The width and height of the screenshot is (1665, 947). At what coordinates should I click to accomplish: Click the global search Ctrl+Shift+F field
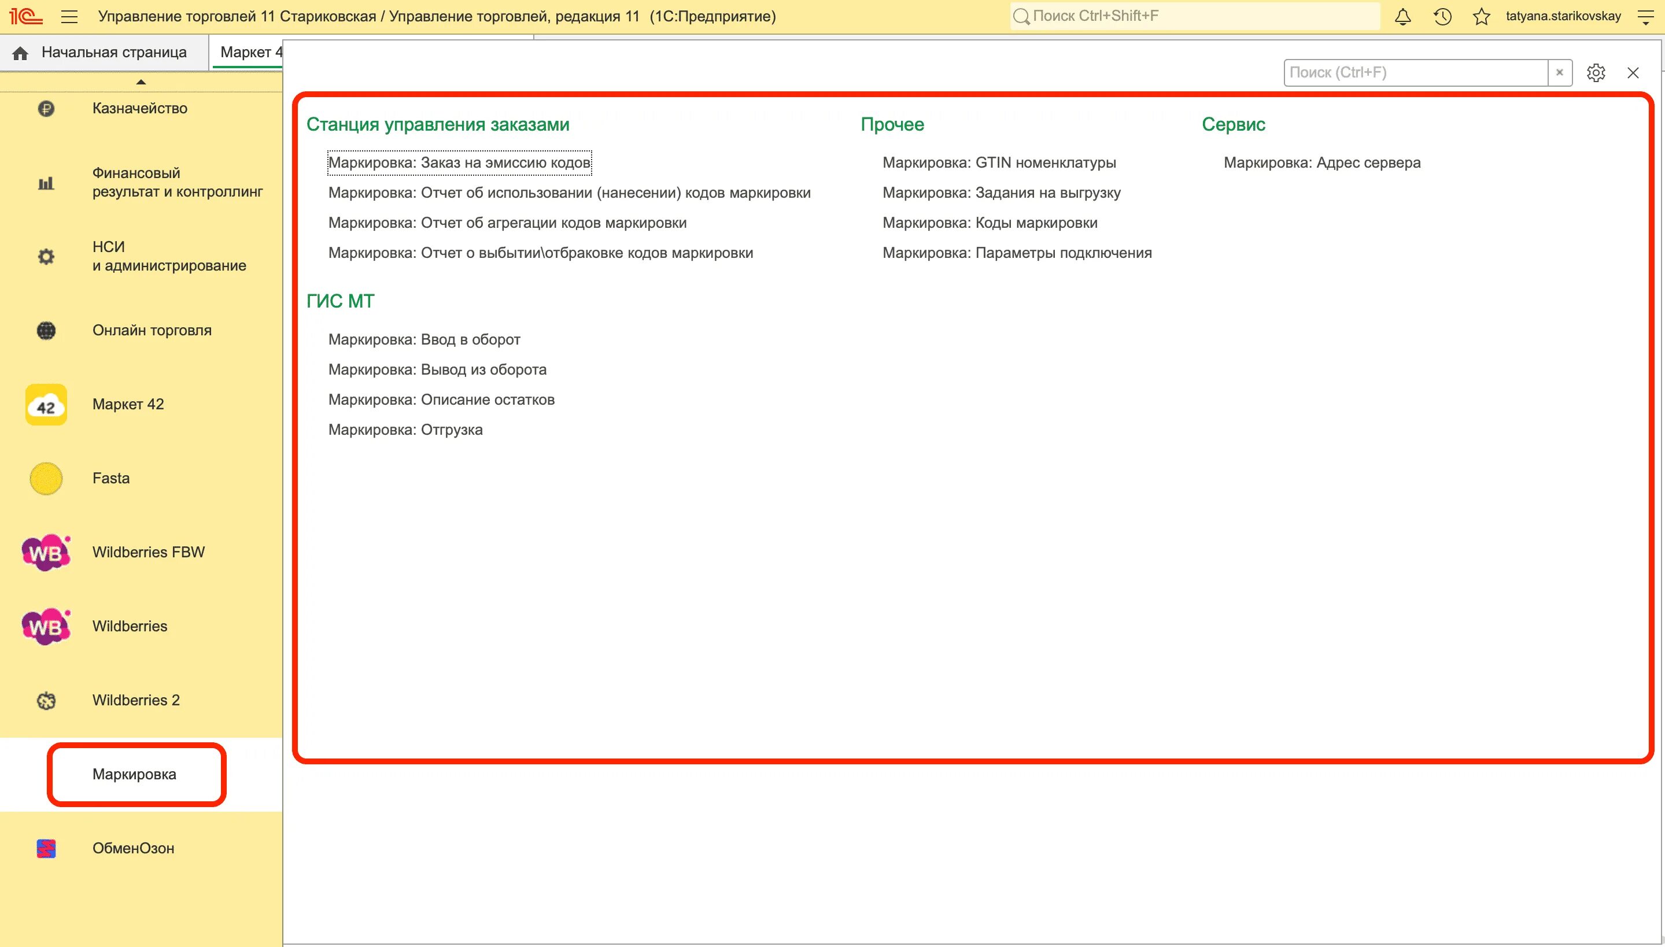1195,16
